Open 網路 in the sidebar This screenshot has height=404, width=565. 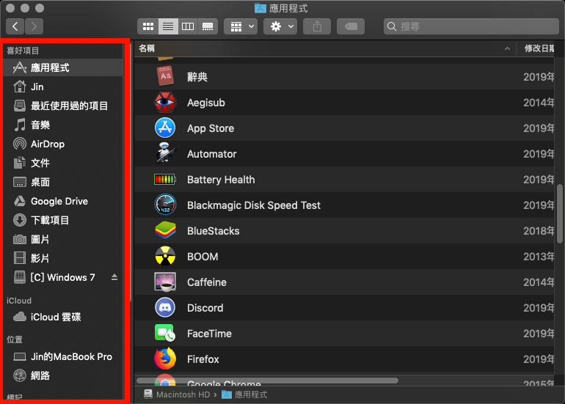tap(63, 376)
